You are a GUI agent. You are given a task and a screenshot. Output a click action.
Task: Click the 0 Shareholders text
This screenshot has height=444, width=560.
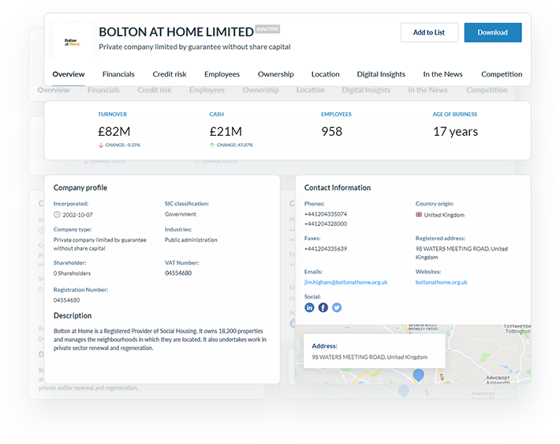[x=72, y=273]
